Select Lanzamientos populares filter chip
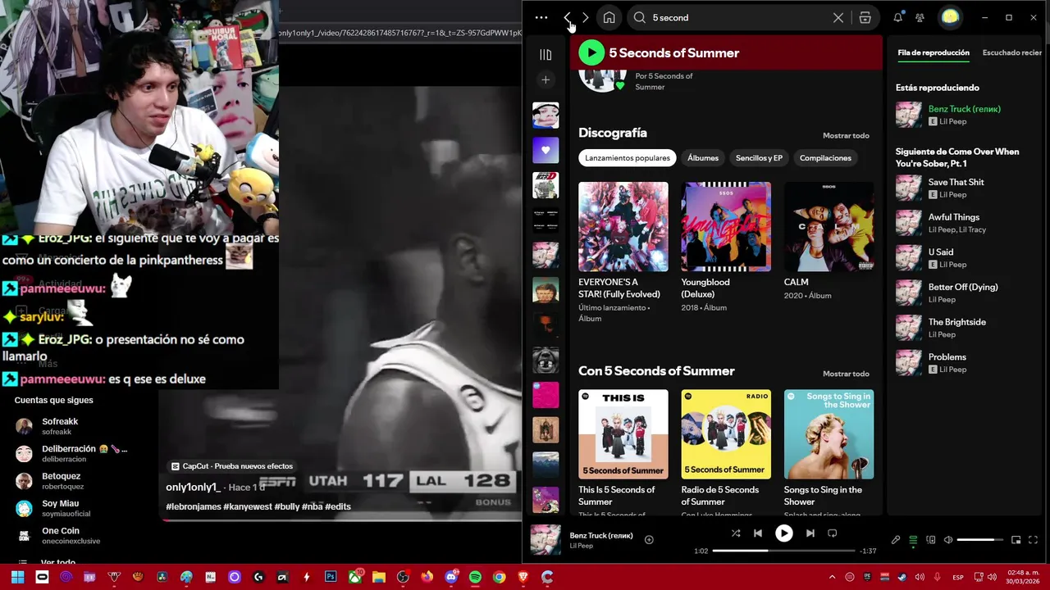Screen dimensions: 1050x590 tap(628, 158)
